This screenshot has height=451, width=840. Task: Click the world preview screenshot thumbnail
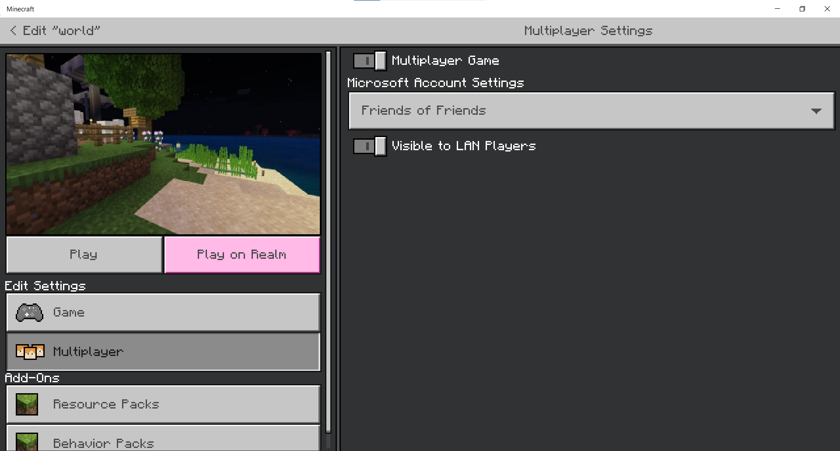163,144
